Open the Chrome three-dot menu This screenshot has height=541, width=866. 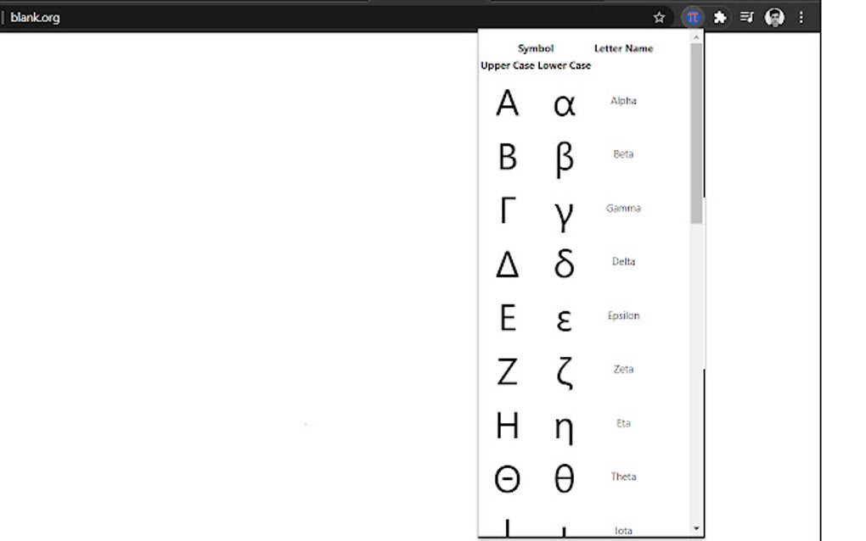pyautogui.click(x=801, y=17)
